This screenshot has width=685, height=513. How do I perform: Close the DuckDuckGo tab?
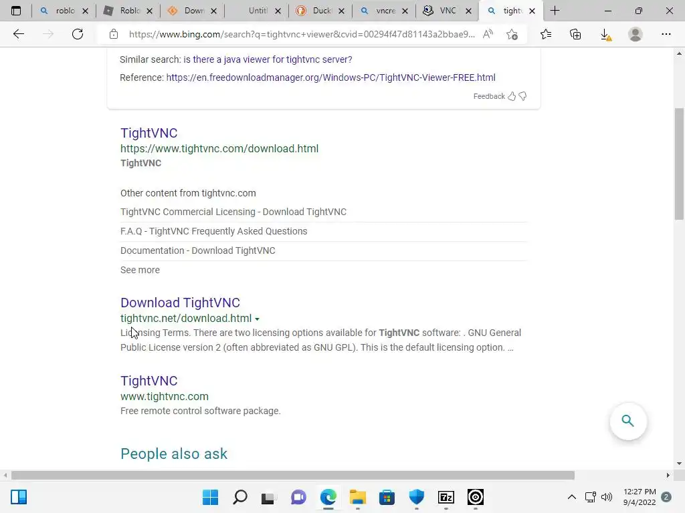(342, 11)
